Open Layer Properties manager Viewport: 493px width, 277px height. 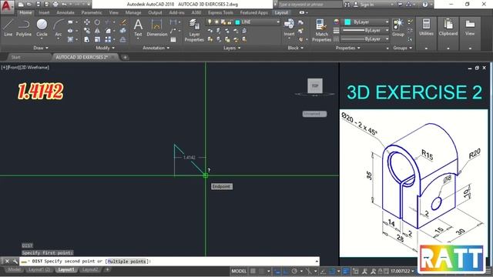pyautogui.click(x=194, y=30)
